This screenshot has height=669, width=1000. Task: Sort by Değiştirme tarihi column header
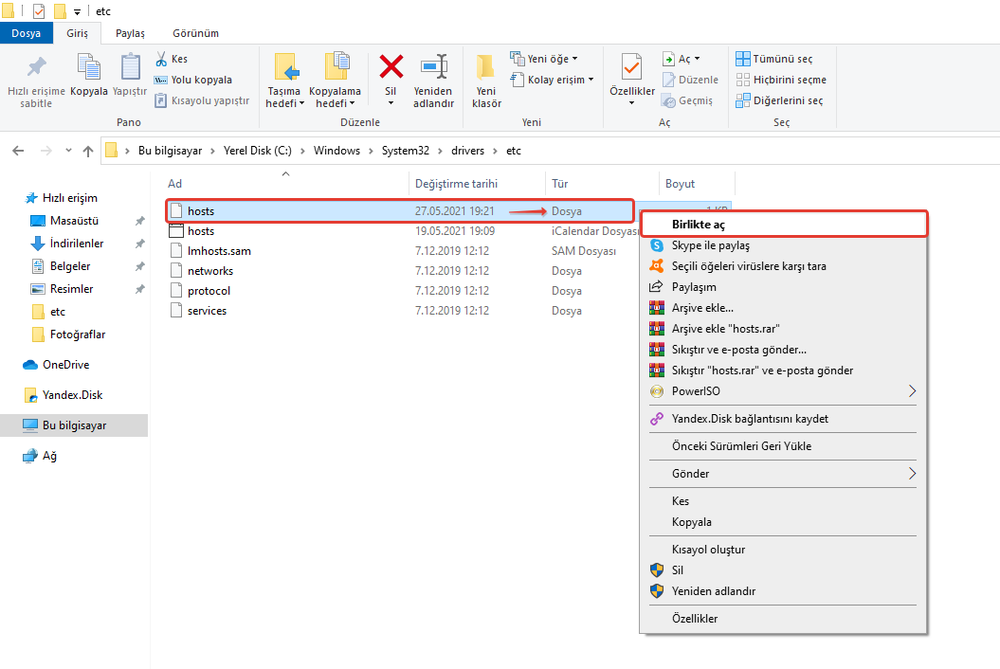[x=456, y=184]
